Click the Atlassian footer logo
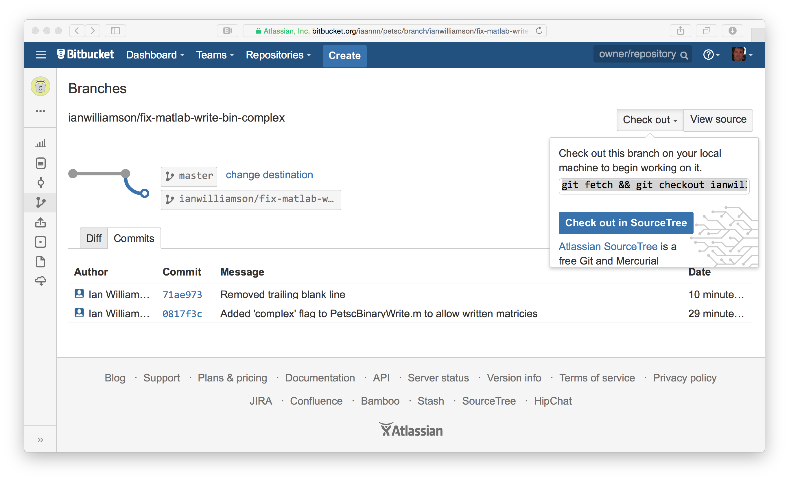 click(x=411, y=430)
